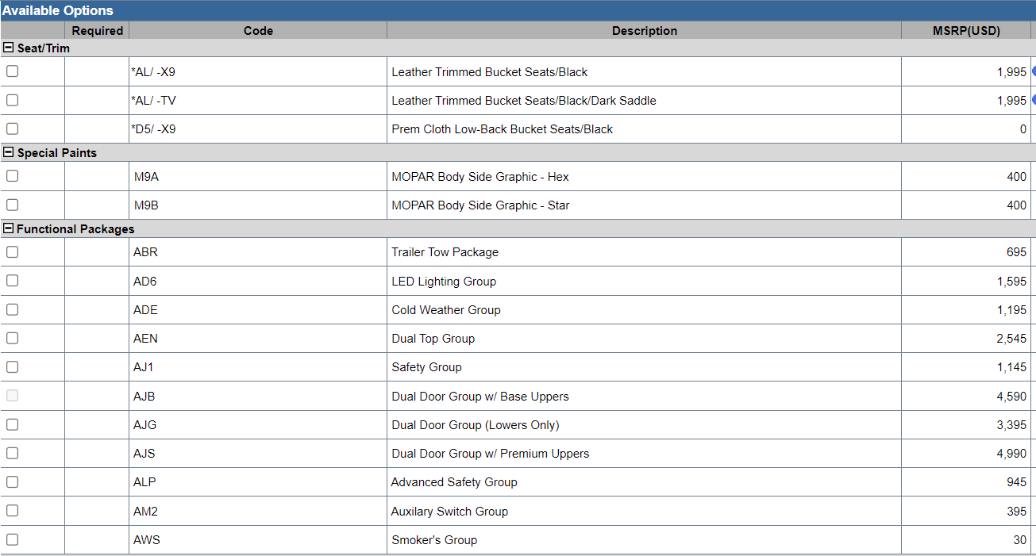Click the MSRP(USD) column header
This screenshot has width=1036, height=556.
pos(966,30)
